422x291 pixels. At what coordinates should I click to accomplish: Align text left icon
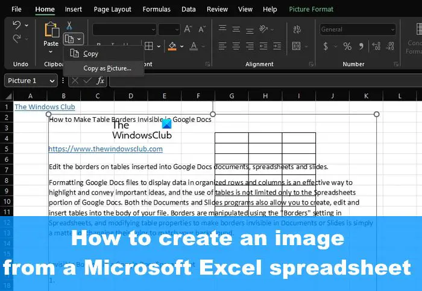click(x=222, y=46)
